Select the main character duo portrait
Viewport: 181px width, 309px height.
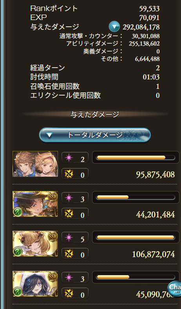[35, 164]
